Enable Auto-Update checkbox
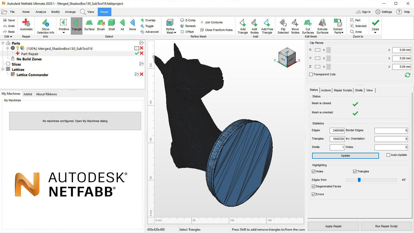This screenshot has width=414, height=233. [388, 155]
